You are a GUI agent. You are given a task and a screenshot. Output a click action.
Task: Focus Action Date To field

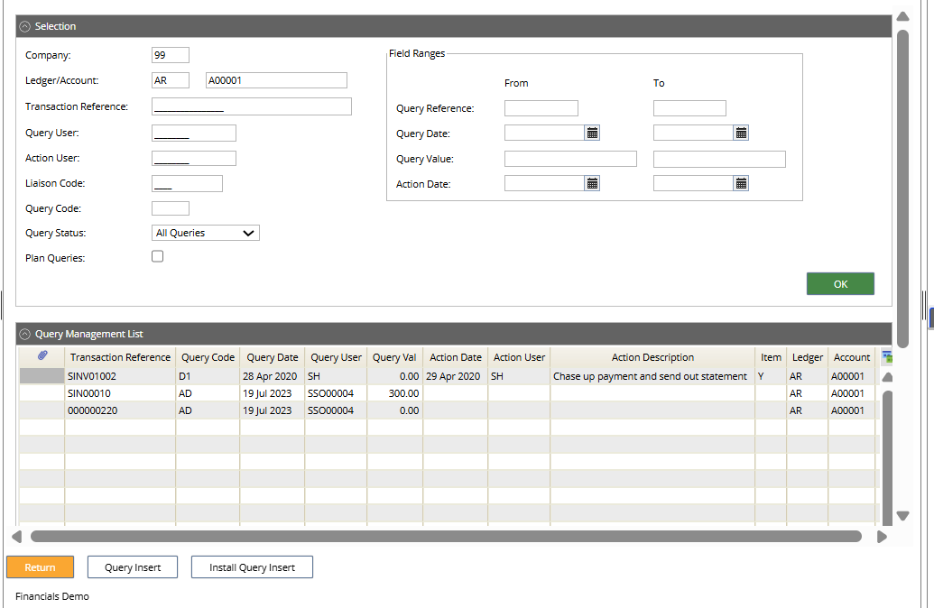click(x=693, y=183)
